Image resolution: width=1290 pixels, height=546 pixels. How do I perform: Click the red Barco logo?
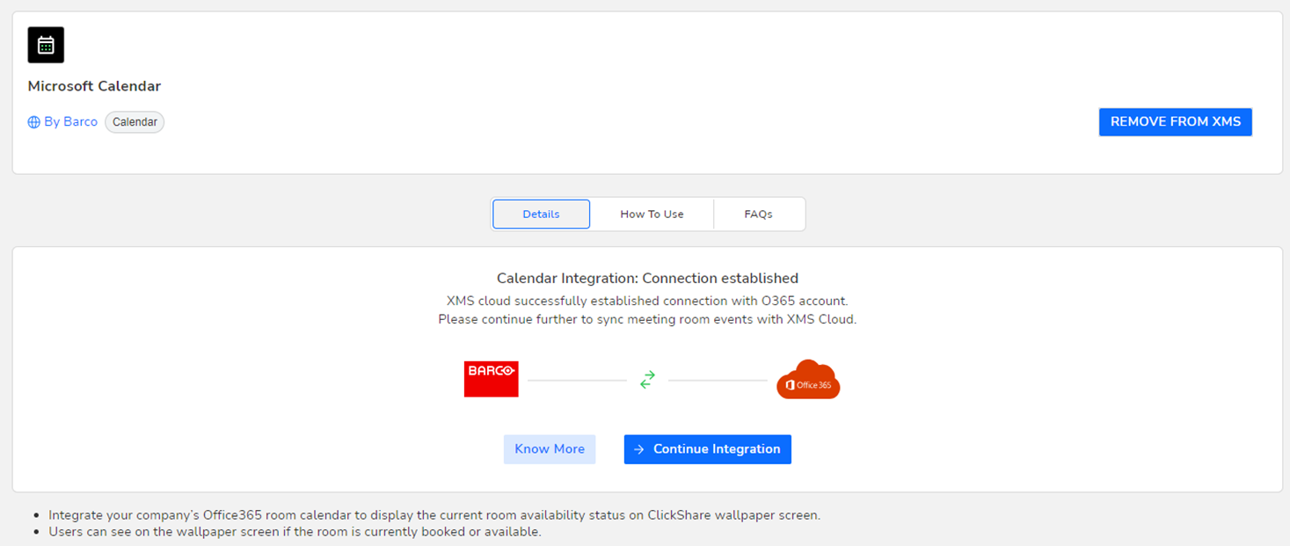pos(491,379)
